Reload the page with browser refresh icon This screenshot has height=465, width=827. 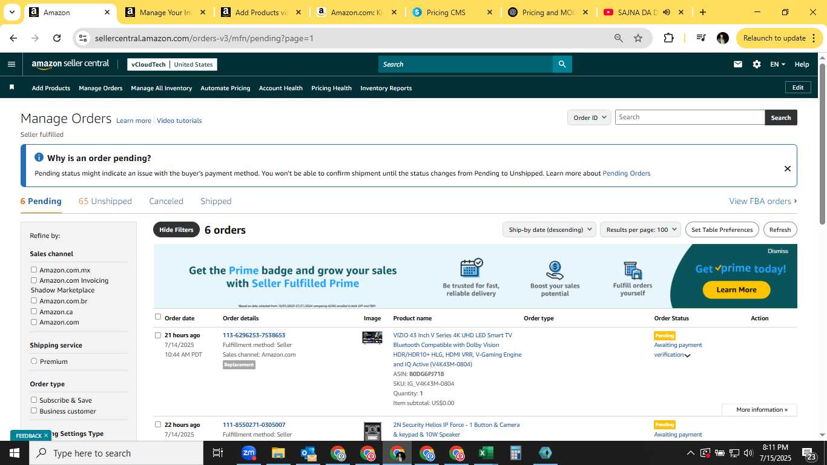(x=57, y=38)
